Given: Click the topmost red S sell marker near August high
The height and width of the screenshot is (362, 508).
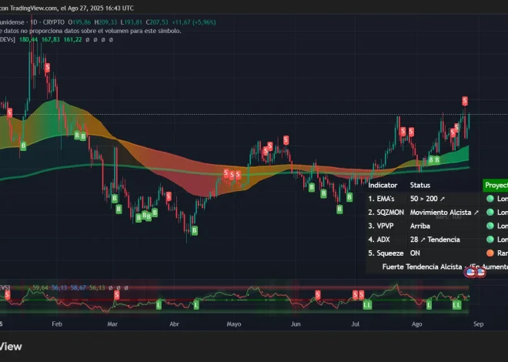Looking at the screenshot, I should 465,101.
